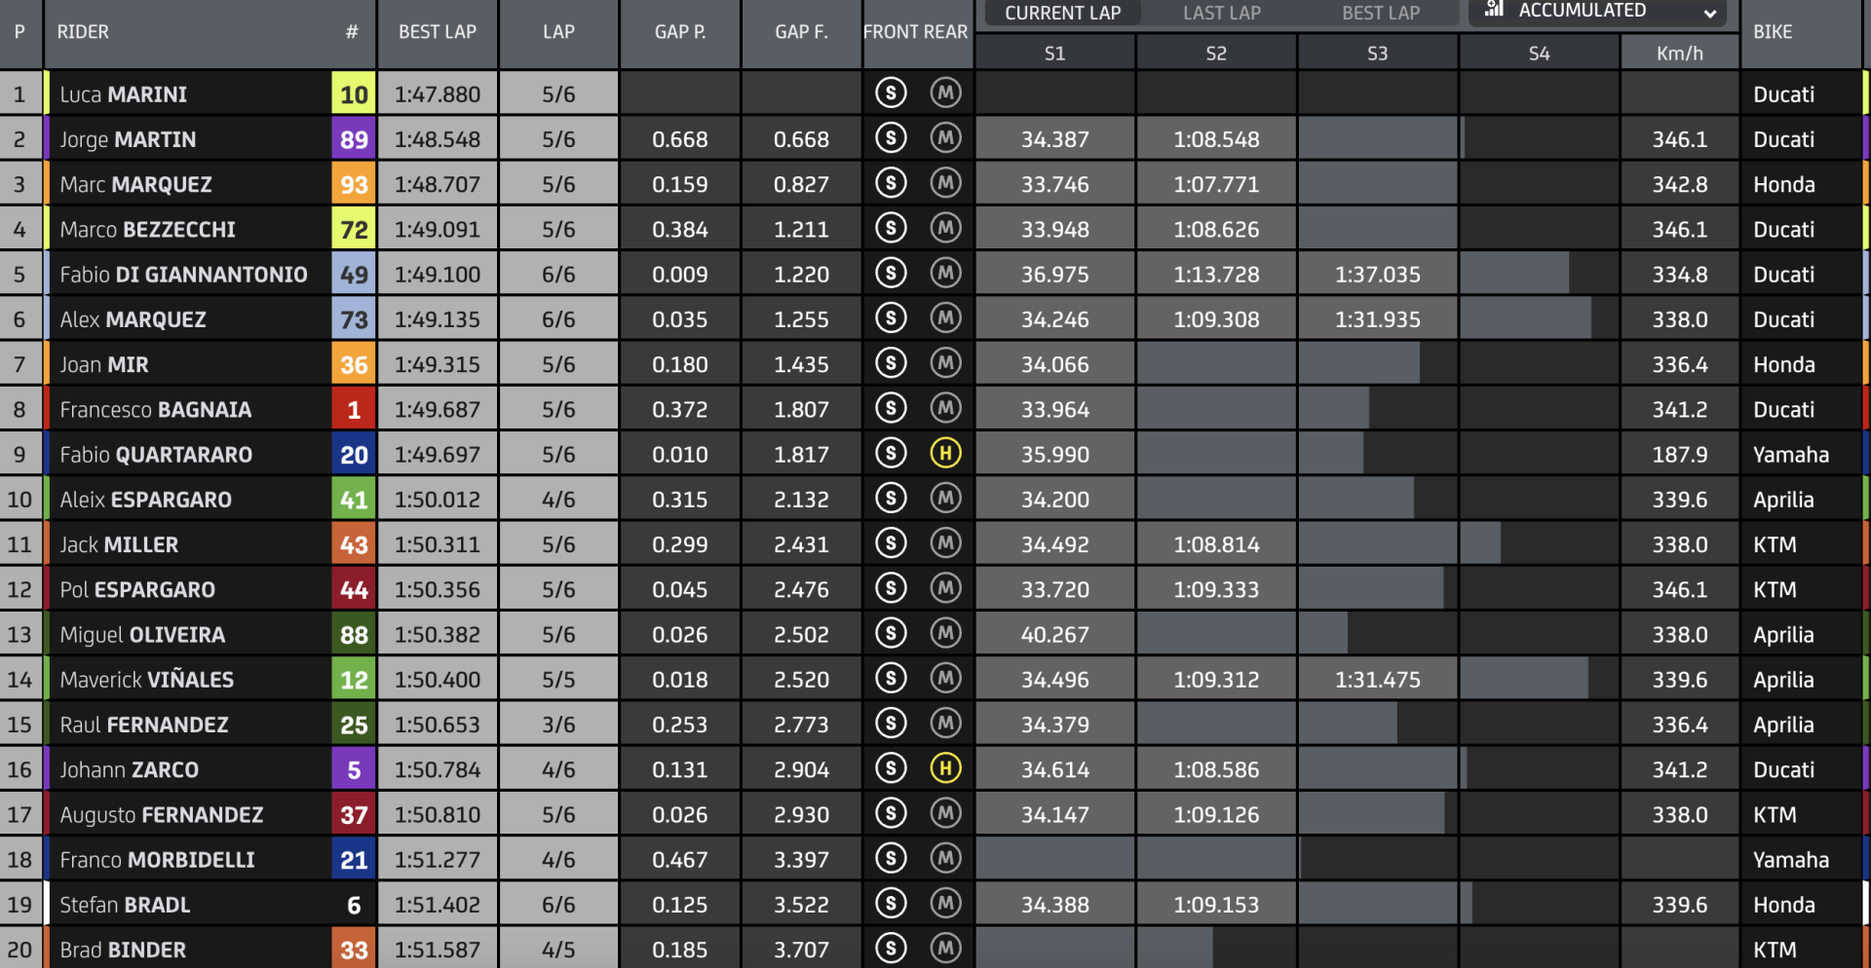Viewport: 1871px width, 968px height.
Task: Click Bagnaia's front tyre S icon
Action: (x=891, y=409)
